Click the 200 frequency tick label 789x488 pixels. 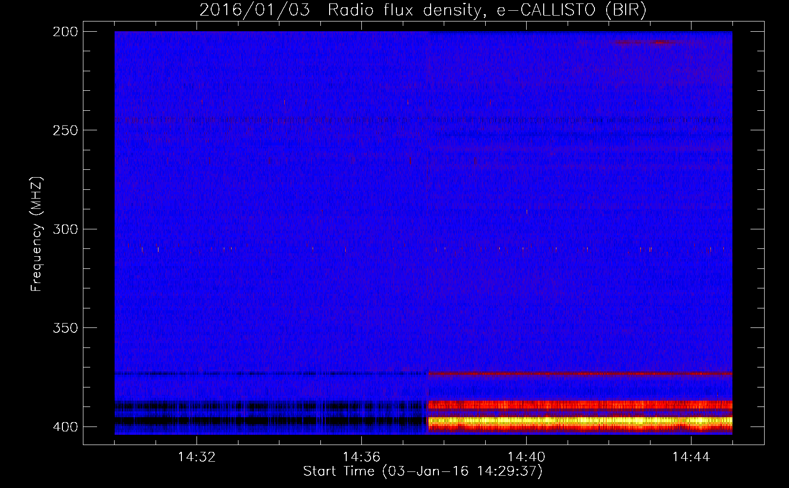tap(65, 32)
